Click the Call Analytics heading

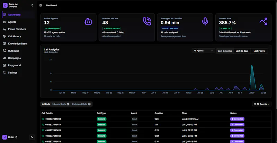coord(52,49)
